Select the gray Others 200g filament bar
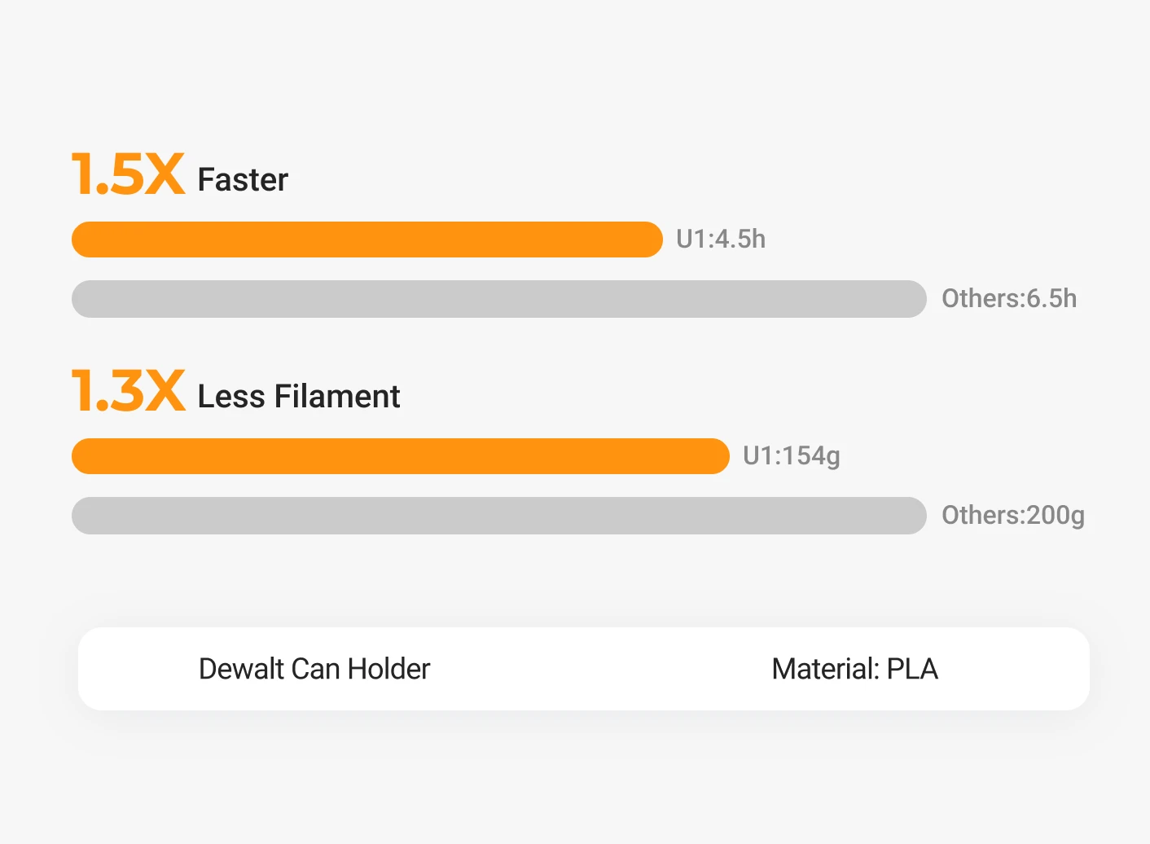 [x=498, y=516]
